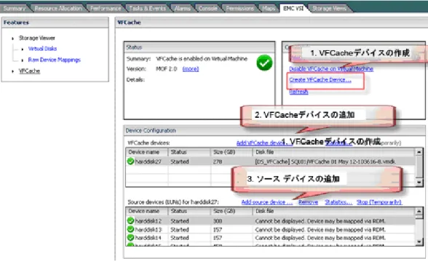
Task: Go to the Tasks & Events tab
Action: (x=147, y=8)
